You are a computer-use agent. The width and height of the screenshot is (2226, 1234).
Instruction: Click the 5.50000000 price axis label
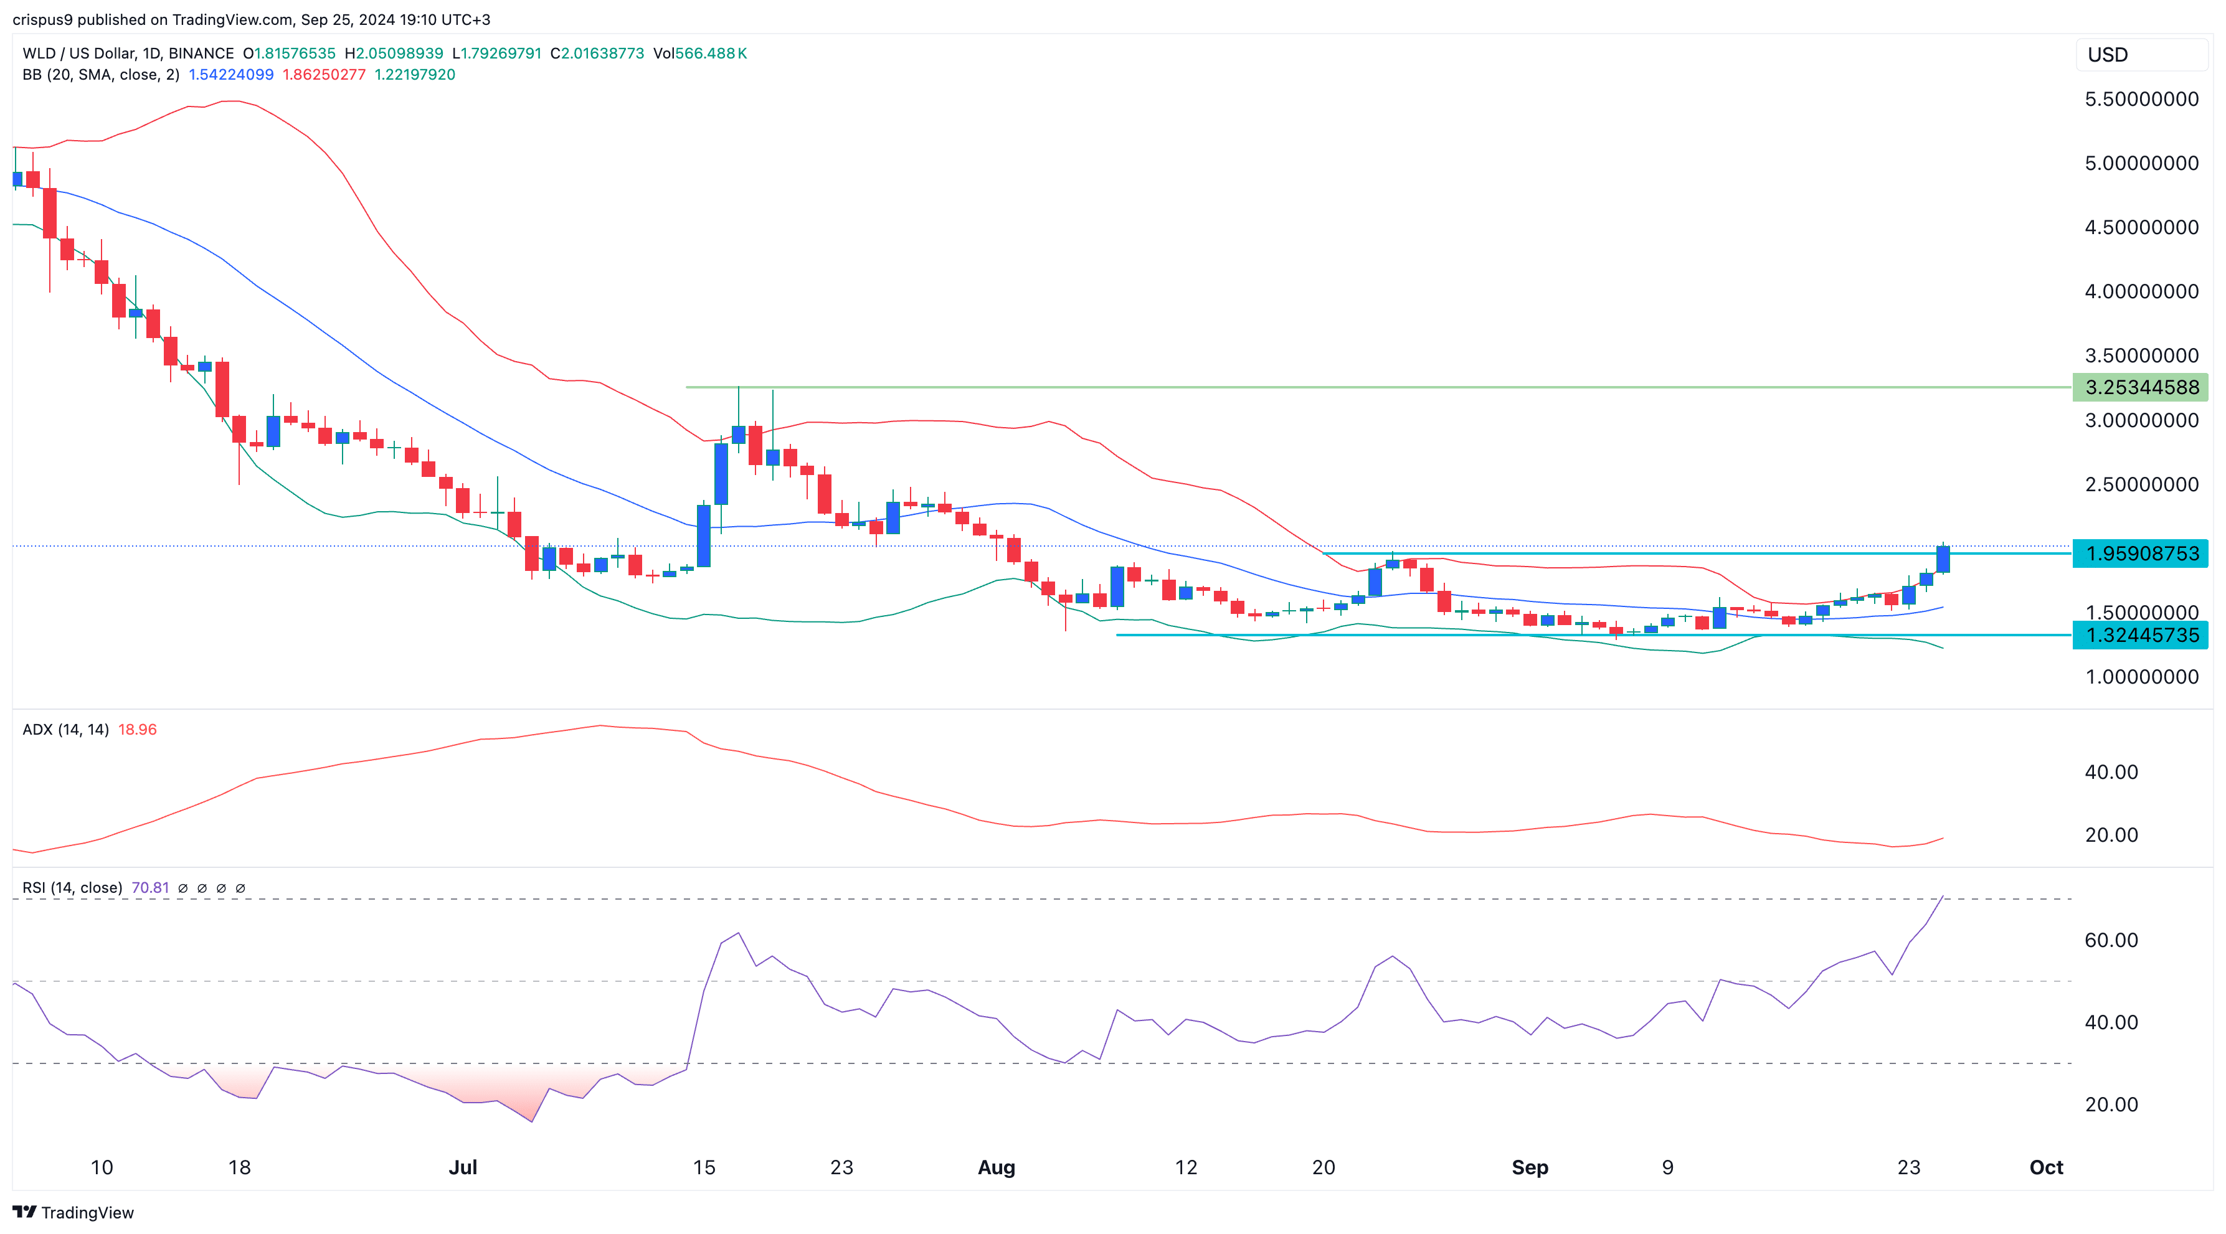click(x=2141, y=100)
